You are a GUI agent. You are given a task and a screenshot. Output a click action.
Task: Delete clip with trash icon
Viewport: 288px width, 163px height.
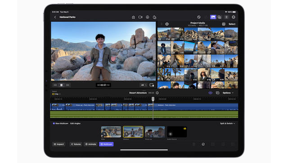(194, 144)
